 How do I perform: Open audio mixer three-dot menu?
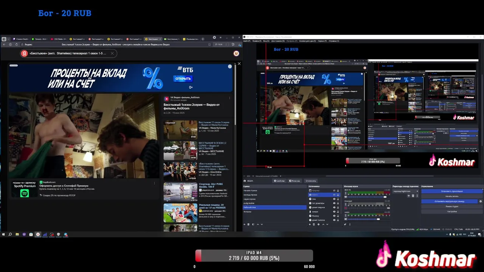350,224
